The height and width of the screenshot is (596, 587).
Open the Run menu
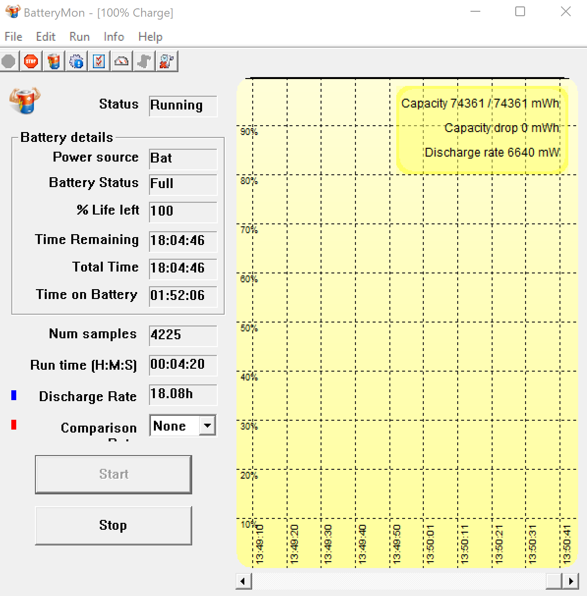80,37
